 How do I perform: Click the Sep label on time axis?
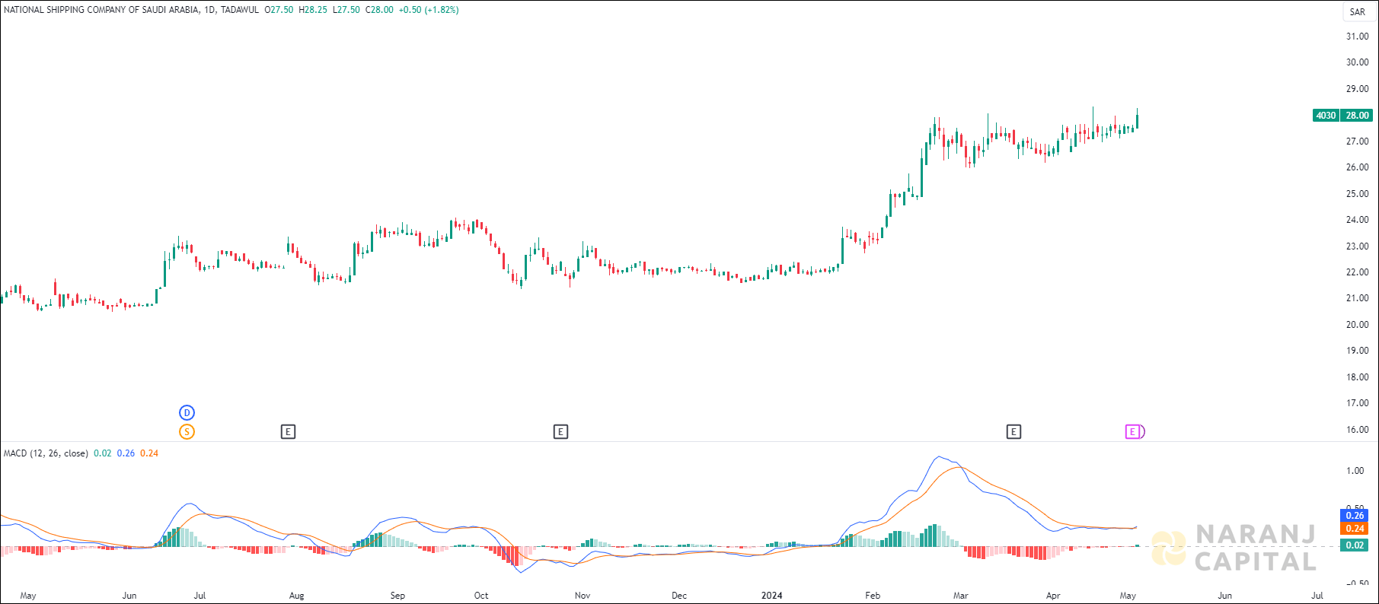tap(397, 596)
